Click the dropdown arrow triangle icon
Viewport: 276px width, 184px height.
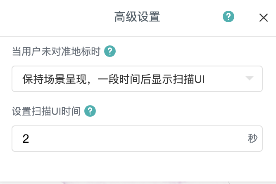pos(249,78)
